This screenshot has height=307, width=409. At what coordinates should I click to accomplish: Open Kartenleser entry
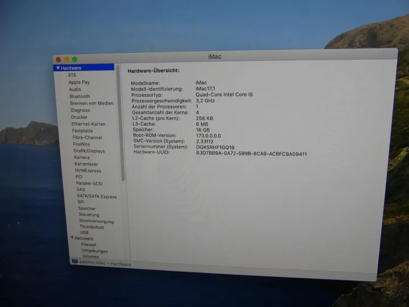click(86, 164)
